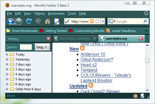
Task: Reload the page with the refresh icon
Action: coord(29,21)
